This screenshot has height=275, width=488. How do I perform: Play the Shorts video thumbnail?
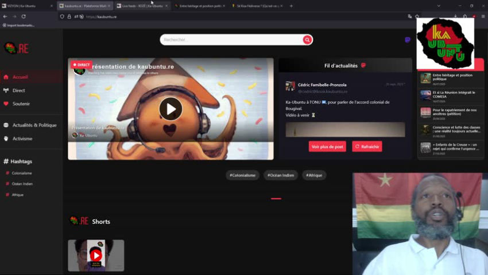96,255
